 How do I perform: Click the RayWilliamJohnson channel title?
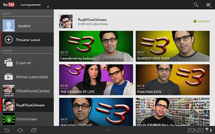point(92,20)
